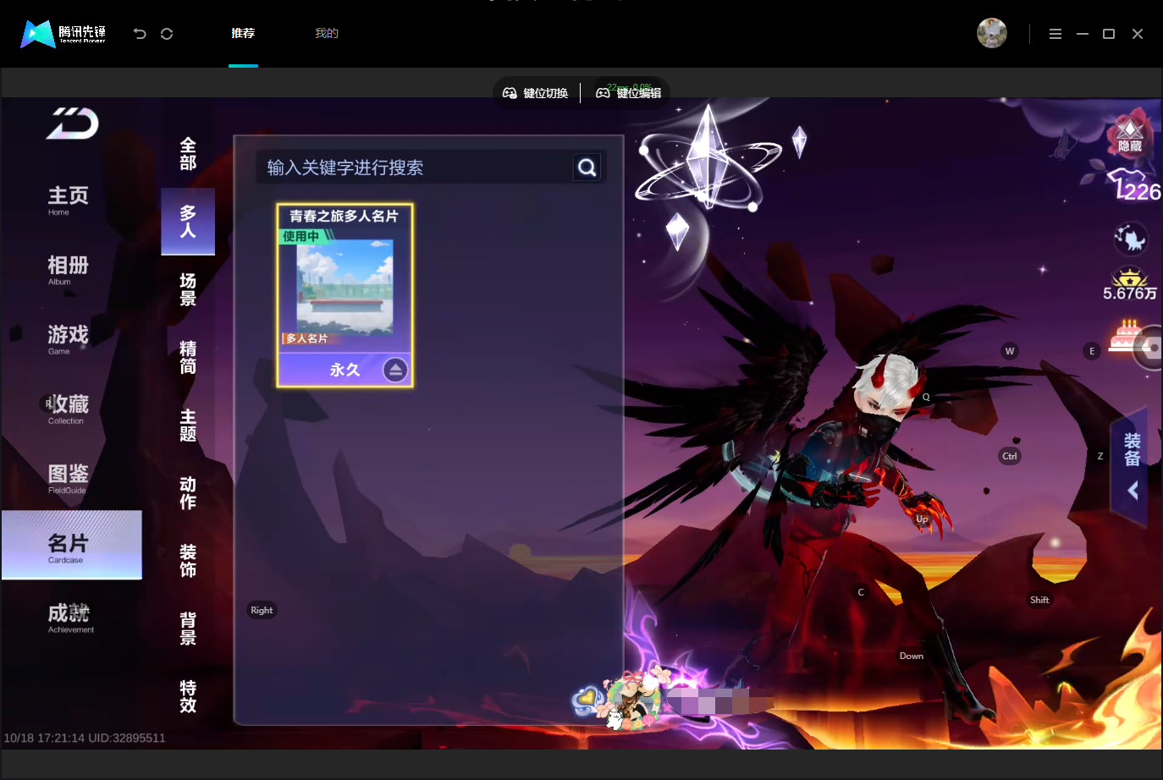
Task: Select the 全部 category tab
Action: tap(188, 154)
